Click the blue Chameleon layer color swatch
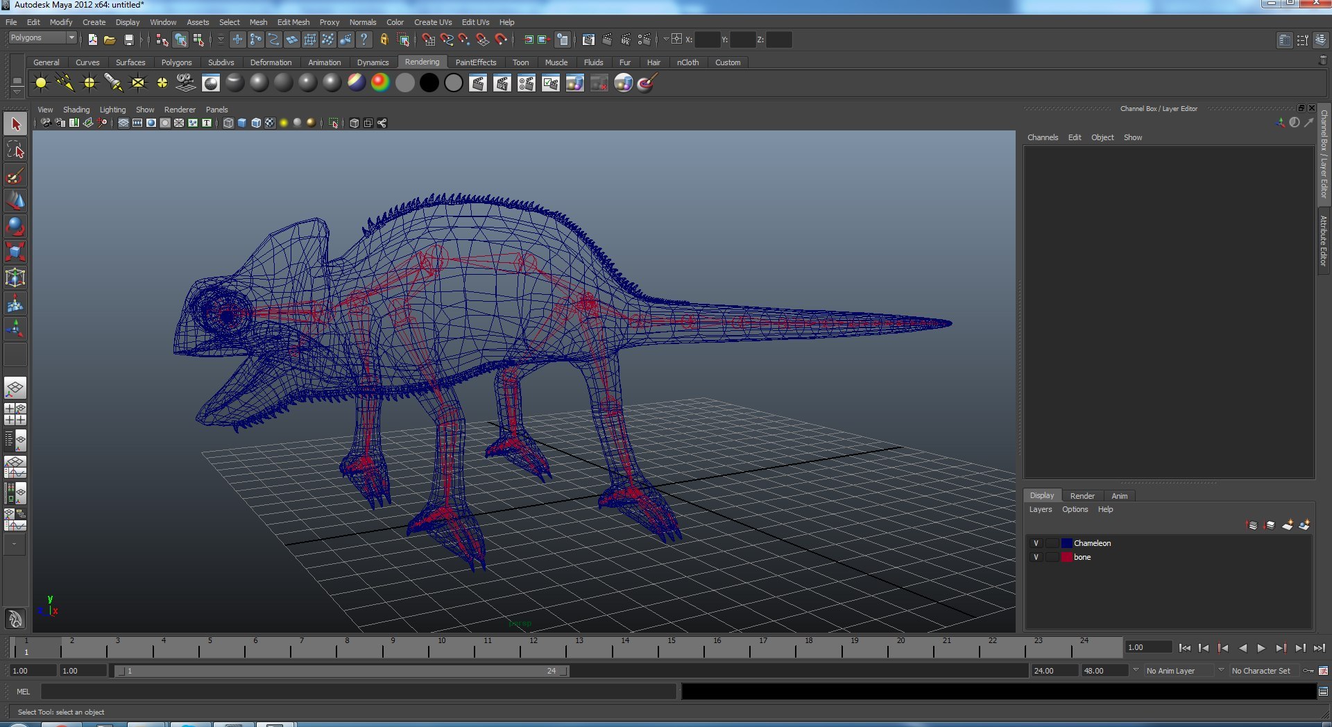The width and height of the screenshot is (1332, 727). pos(1066,543)
